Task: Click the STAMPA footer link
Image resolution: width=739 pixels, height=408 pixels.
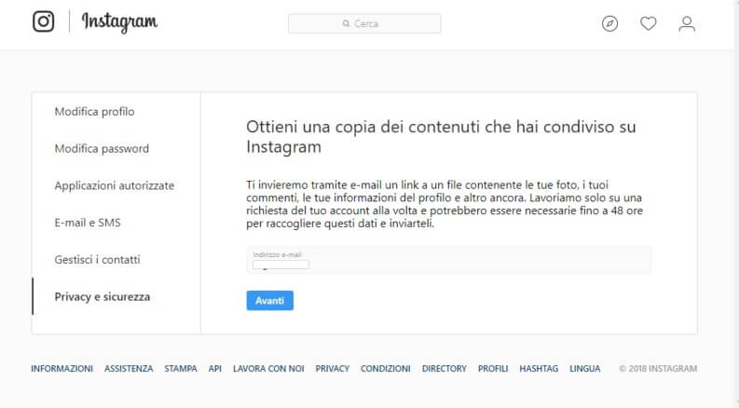Action: (x=181, y=369)
